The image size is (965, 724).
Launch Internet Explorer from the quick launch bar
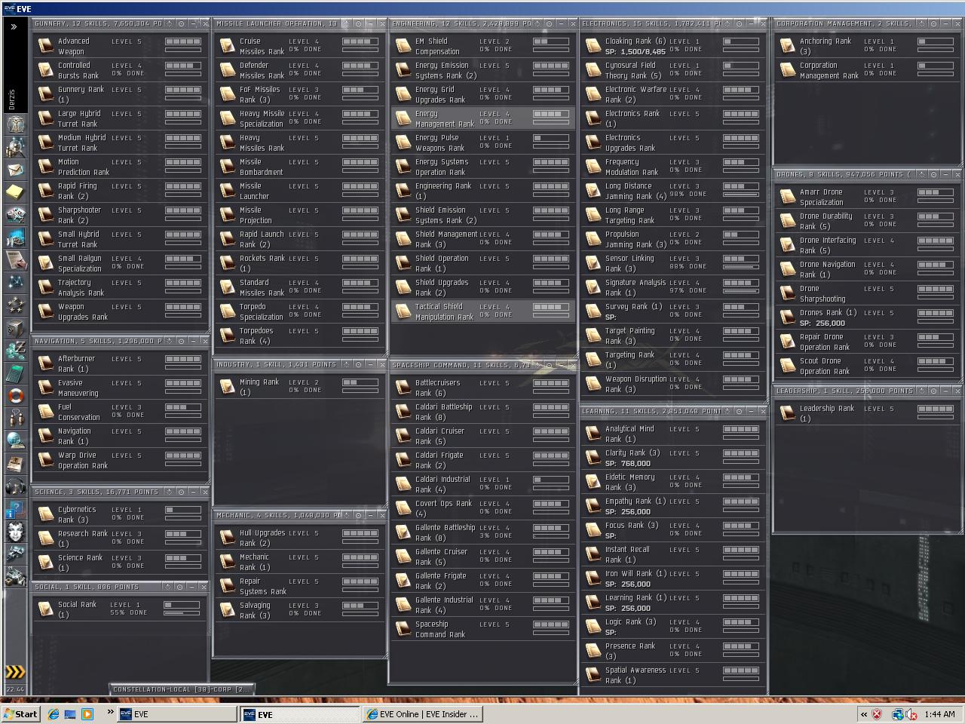click(x=54, y=714)
